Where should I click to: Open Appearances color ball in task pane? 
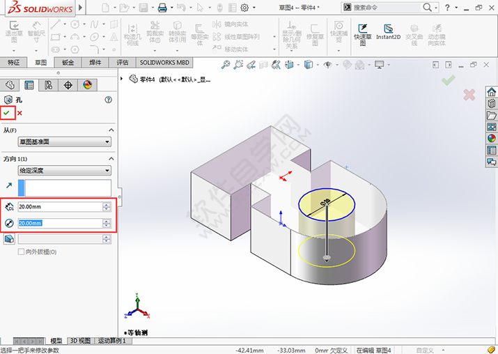pos(491,138)
